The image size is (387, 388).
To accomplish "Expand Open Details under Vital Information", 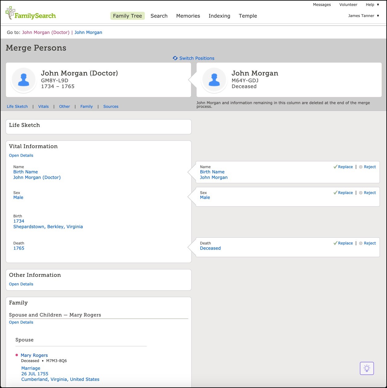I will (21, 156).
